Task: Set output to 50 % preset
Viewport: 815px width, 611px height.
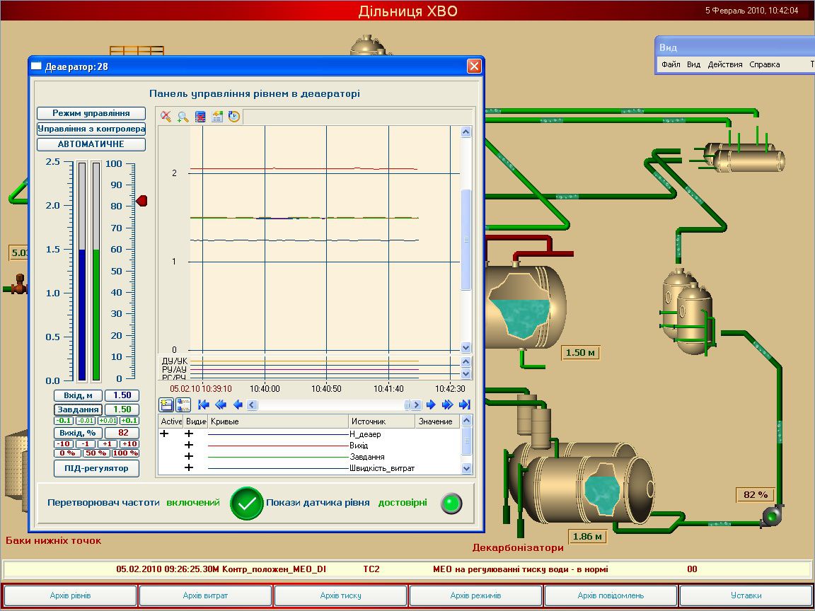Action: (x=96, y=453)
